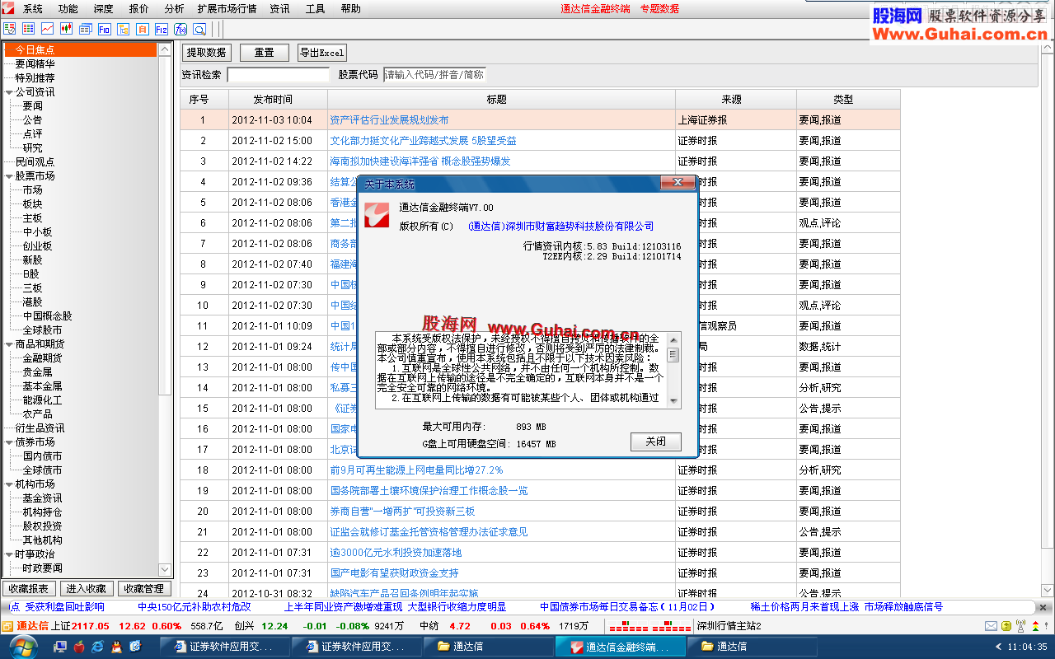Click the magnifier search toolbar icon
This screenshot has height=659, width=1055.
[199, 29]
